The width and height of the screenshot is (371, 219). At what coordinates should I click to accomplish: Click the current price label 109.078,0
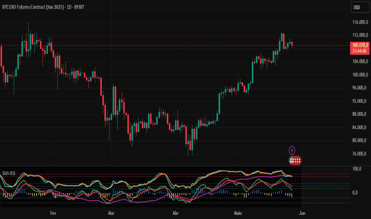pyautogui.click(x=360, y=45)
